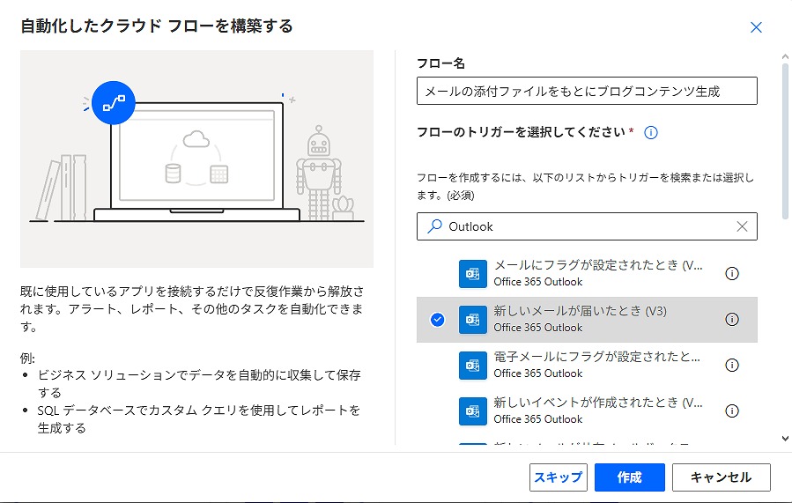Click the scrollbar down arrow on right

[x=785, y=438]
